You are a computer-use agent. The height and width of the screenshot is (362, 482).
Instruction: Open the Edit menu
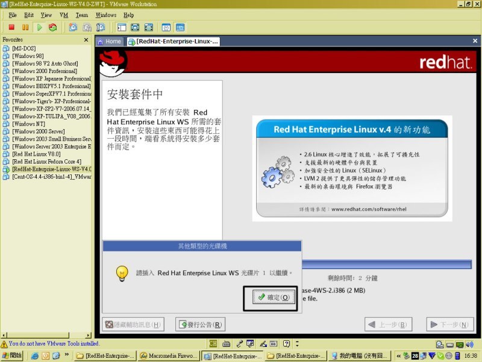pos(29,15)
